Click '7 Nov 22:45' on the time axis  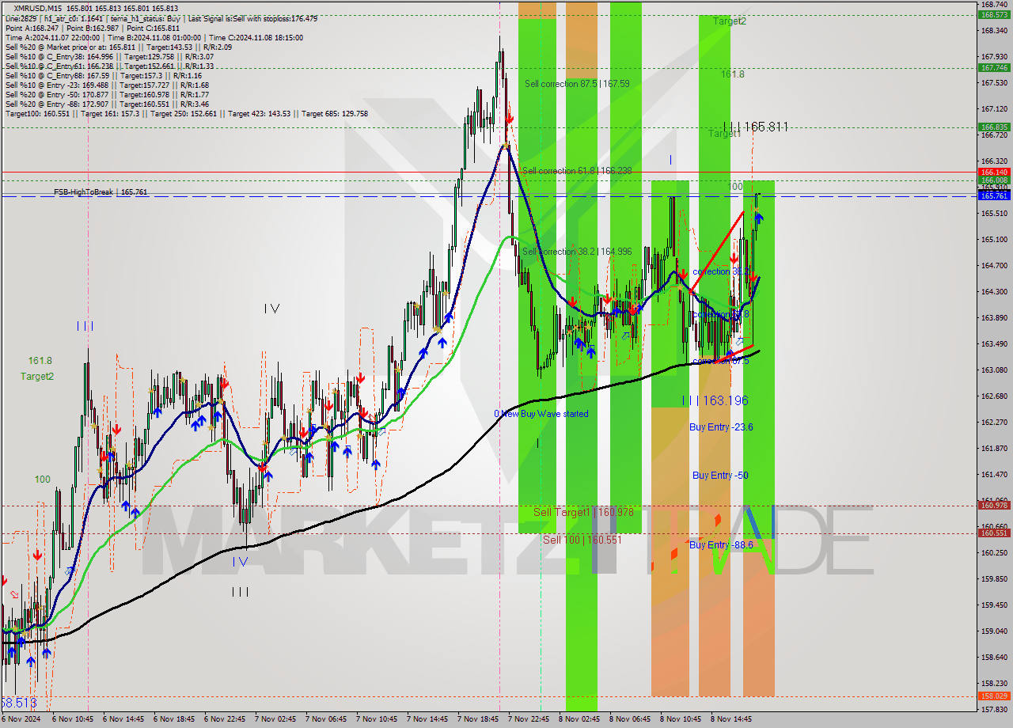(x=529, y=719)
